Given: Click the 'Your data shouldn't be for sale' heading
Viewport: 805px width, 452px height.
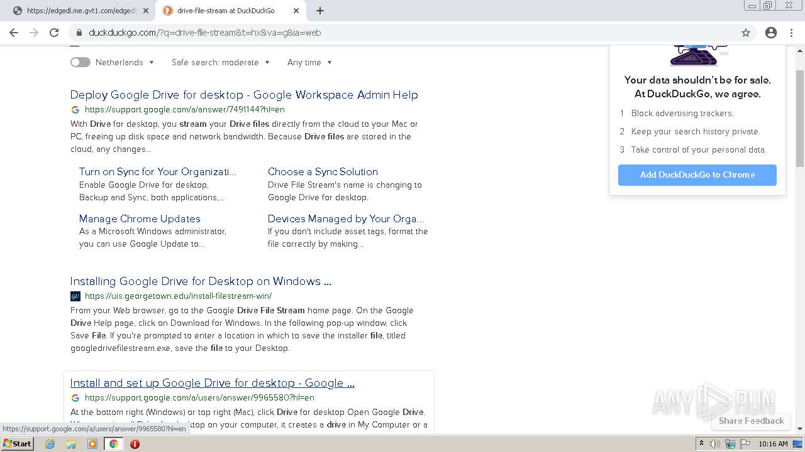Looking at the screenshot, I should pos(697,87).
